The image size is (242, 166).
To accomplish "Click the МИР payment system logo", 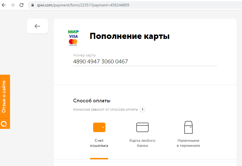I will point(73,32).
